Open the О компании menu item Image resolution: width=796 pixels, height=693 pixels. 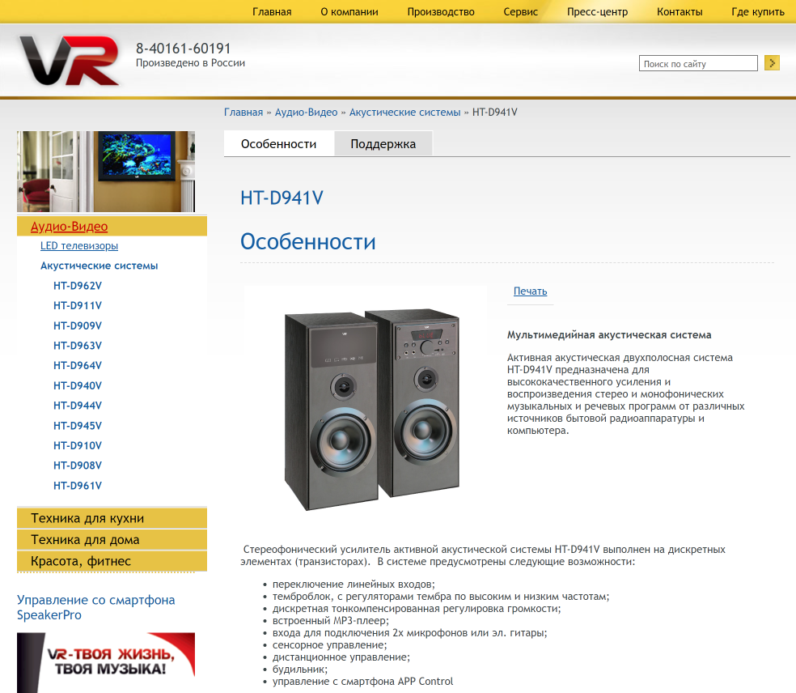point(349,11)
